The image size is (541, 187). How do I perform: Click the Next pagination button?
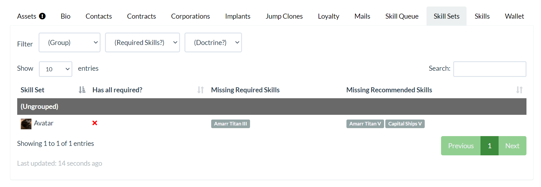[x=512, y=146]
